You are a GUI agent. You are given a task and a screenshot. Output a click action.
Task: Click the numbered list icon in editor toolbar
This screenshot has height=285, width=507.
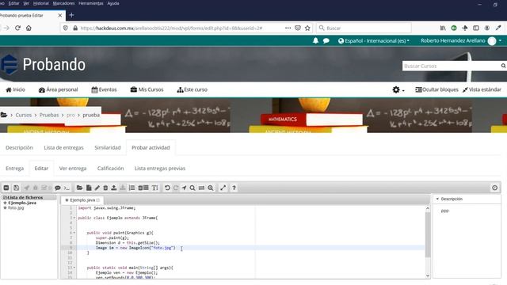pyautogui.click(x=132, y=188)
